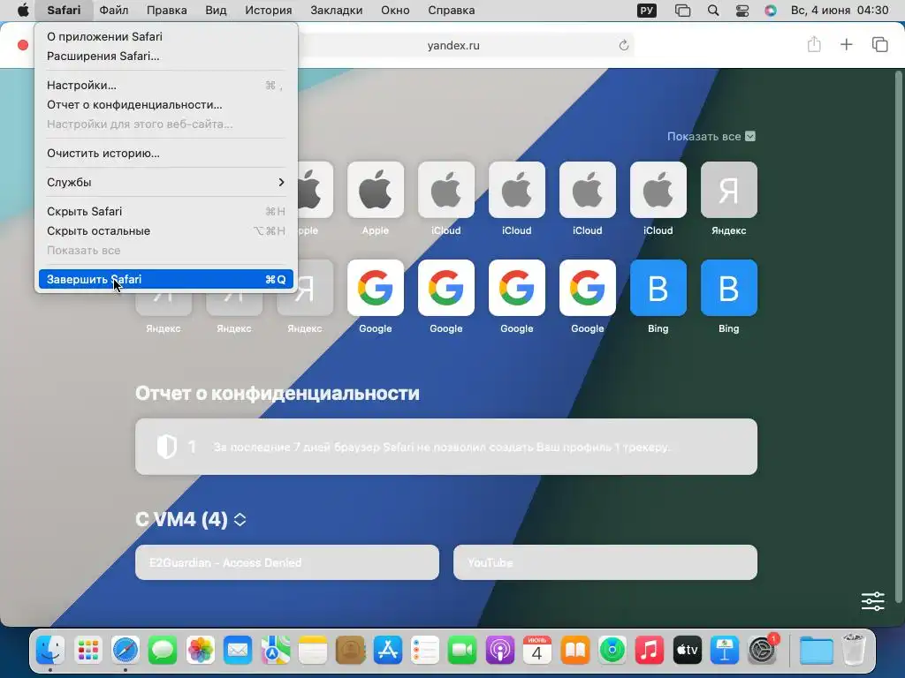Open Launchpad from the Dock
This screenshot has width=905, height=678.
pyautogui.click(x=87, y=651)
